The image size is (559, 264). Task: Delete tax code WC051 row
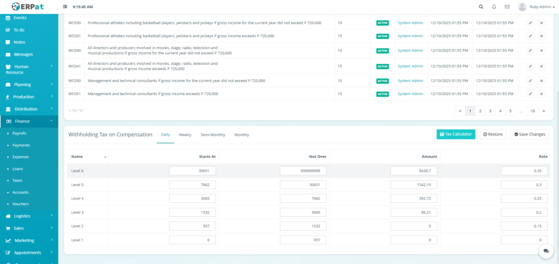[542, 94]
